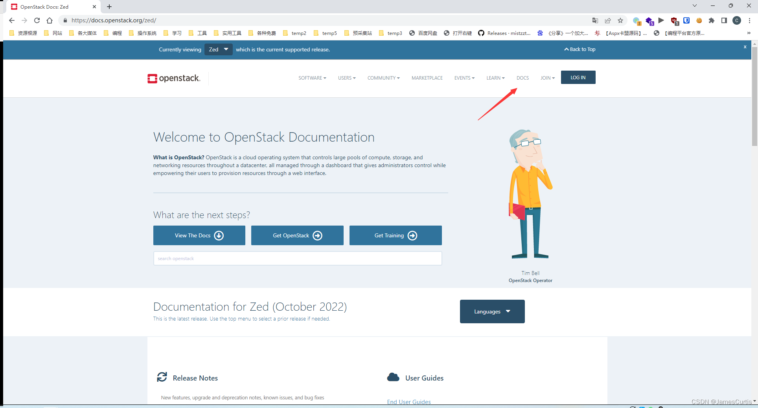Open the browser home page
Viewport: 758px width, 408px height.
(50, 20)
